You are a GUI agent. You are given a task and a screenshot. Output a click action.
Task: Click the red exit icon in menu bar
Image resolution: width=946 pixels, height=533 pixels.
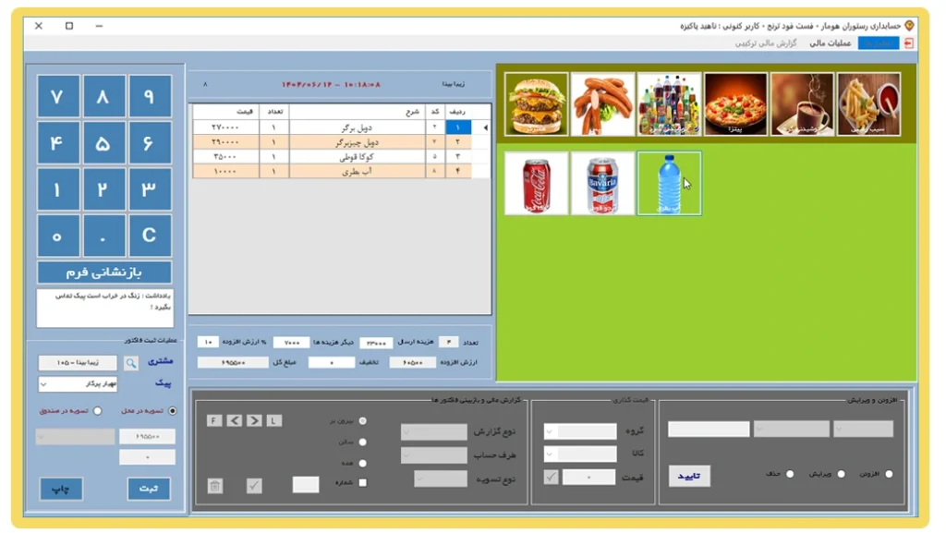[908, 43]
